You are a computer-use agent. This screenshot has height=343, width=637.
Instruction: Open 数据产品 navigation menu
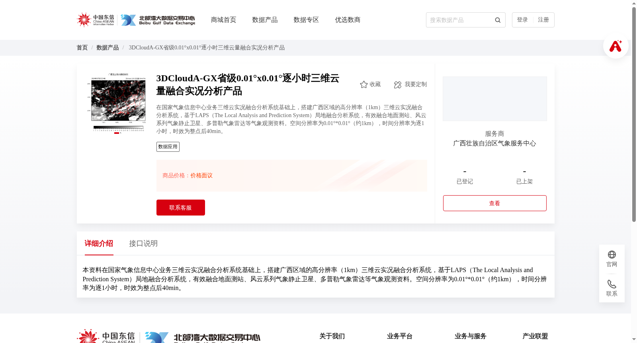(265, 20)
